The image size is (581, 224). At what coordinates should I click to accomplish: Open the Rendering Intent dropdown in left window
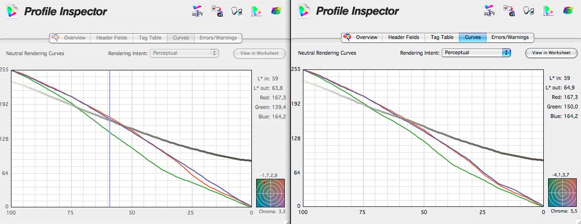coord(184,53)
